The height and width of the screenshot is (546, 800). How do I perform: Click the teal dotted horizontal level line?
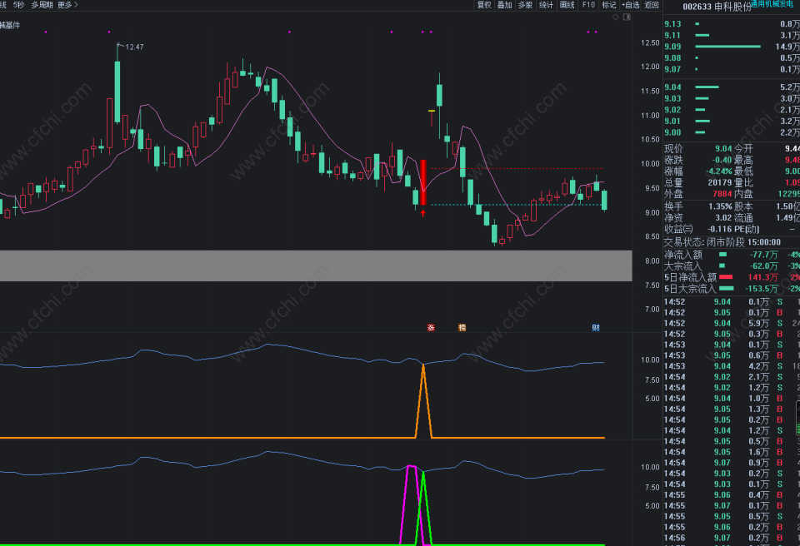pos(517,205)
